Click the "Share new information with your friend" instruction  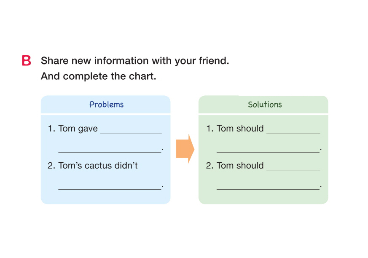tap(135, 61)
